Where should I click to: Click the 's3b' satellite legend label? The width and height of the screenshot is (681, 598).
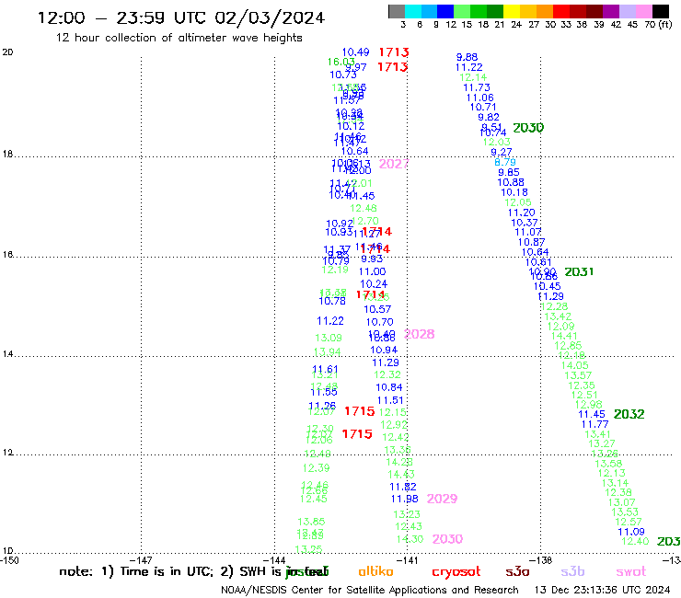tap(572, 571)
